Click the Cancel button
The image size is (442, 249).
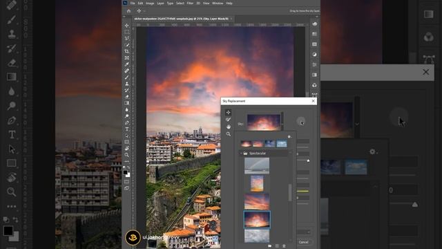click(x=304, y=242)
